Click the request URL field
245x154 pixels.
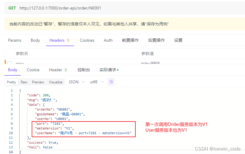point(60,8)
